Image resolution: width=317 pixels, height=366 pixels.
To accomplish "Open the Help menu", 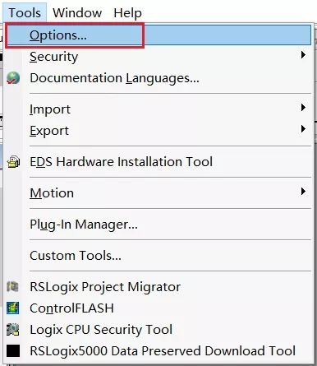I will click(x=128, y=12).
